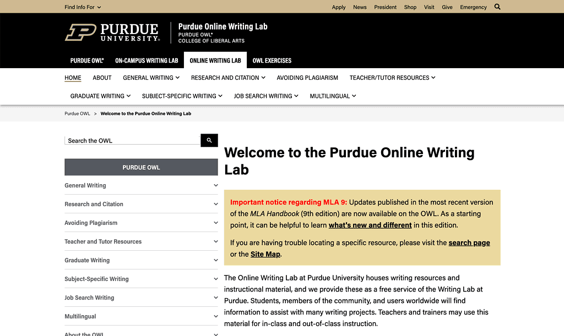Go to the Home menu item
The height and width of the screenshot is (336, 564).
click(73, 78)
